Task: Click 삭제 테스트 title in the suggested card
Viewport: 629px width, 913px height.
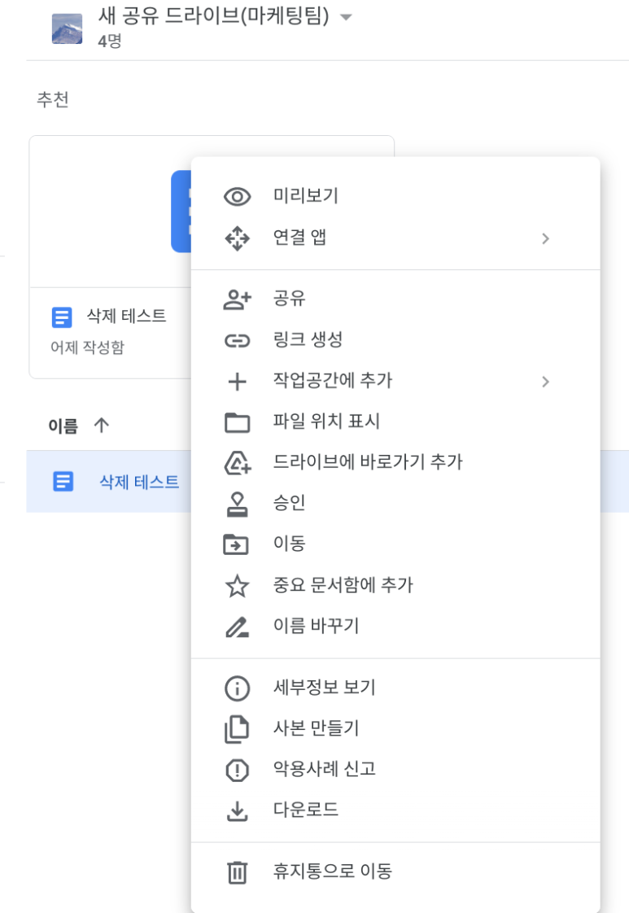Action: click(x=126, y=316)
